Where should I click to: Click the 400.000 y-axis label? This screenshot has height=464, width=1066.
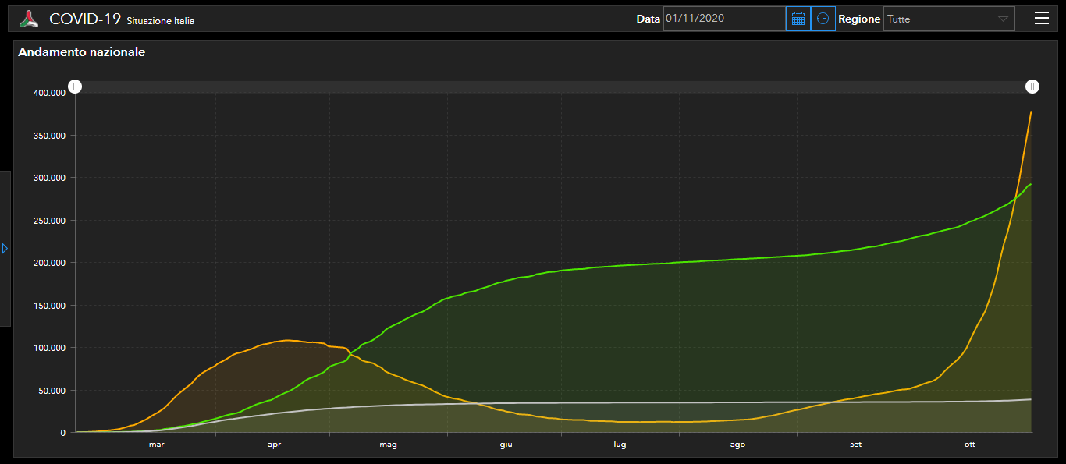48,93
